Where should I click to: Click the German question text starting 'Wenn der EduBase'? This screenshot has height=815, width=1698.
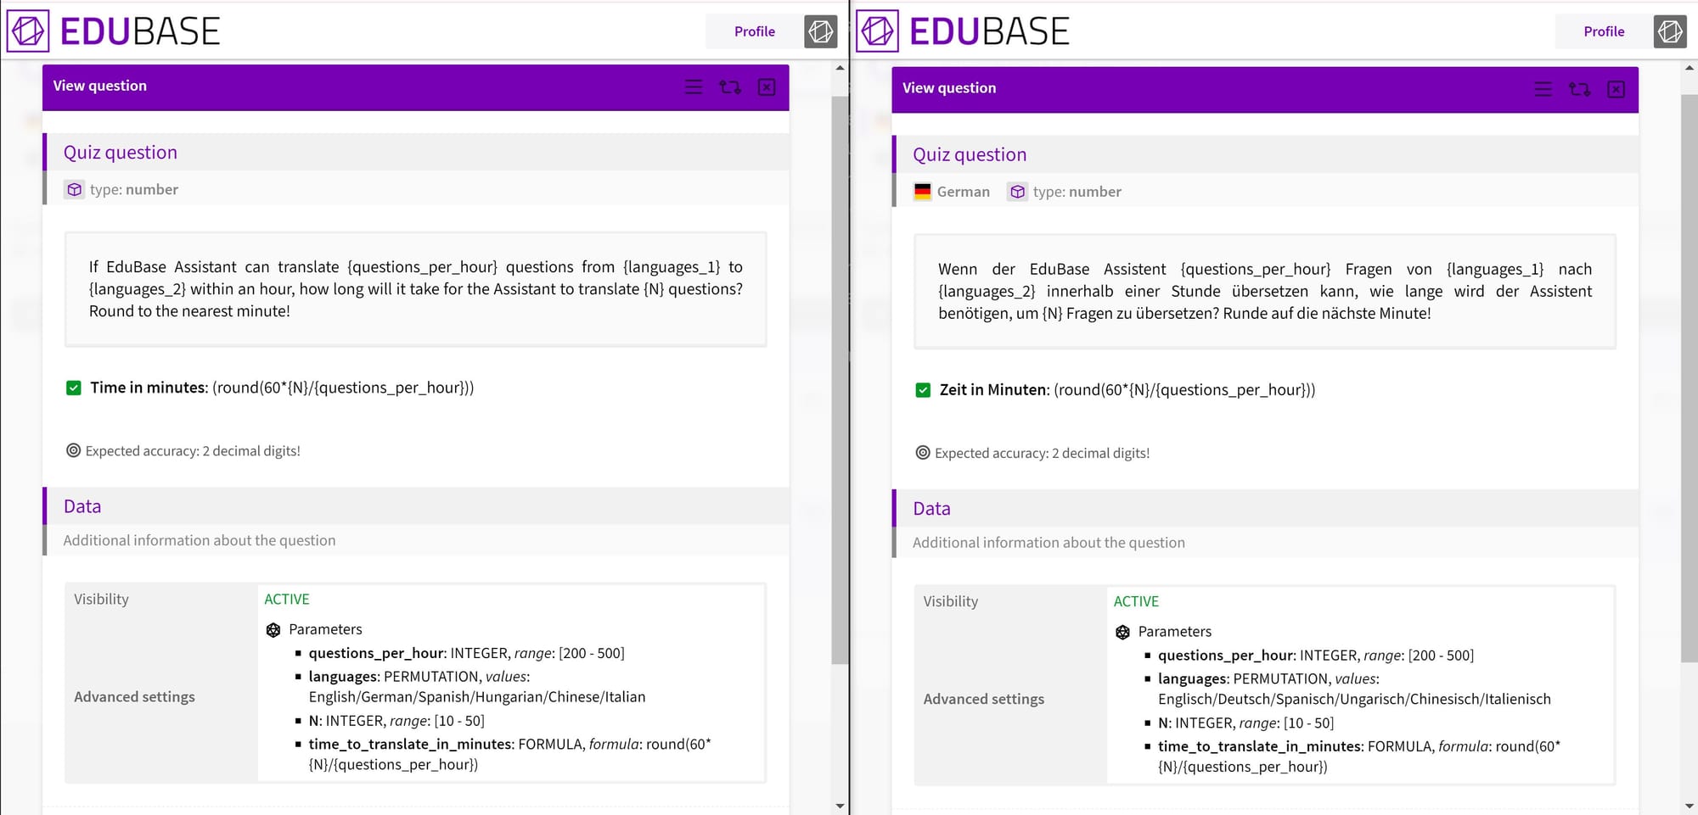[1265, 291]
